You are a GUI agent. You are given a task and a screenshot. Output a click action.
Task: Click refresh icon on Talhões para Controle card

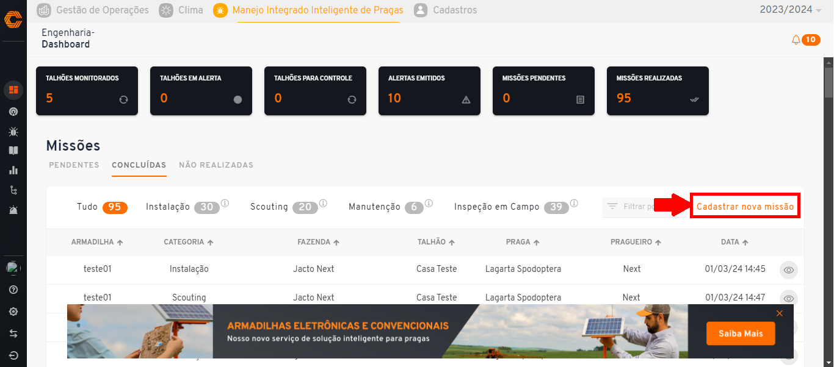(352, 100)
